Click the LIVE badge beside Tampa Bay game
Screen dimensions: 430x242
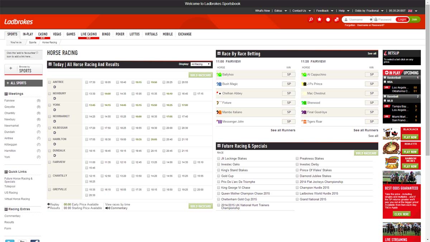point(387,106)
